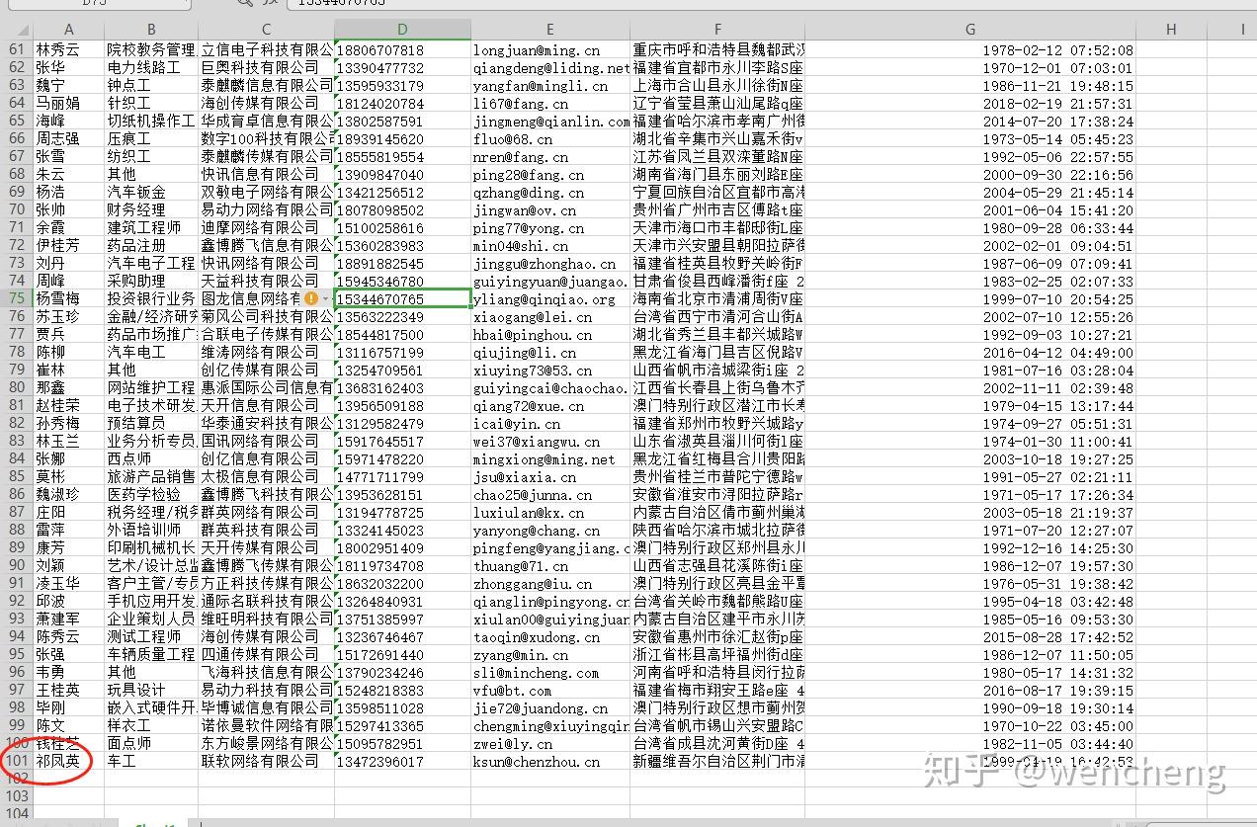Viewport: 1257px width, 827px height.
Task: Select column A header
Action: click(67, 29)
